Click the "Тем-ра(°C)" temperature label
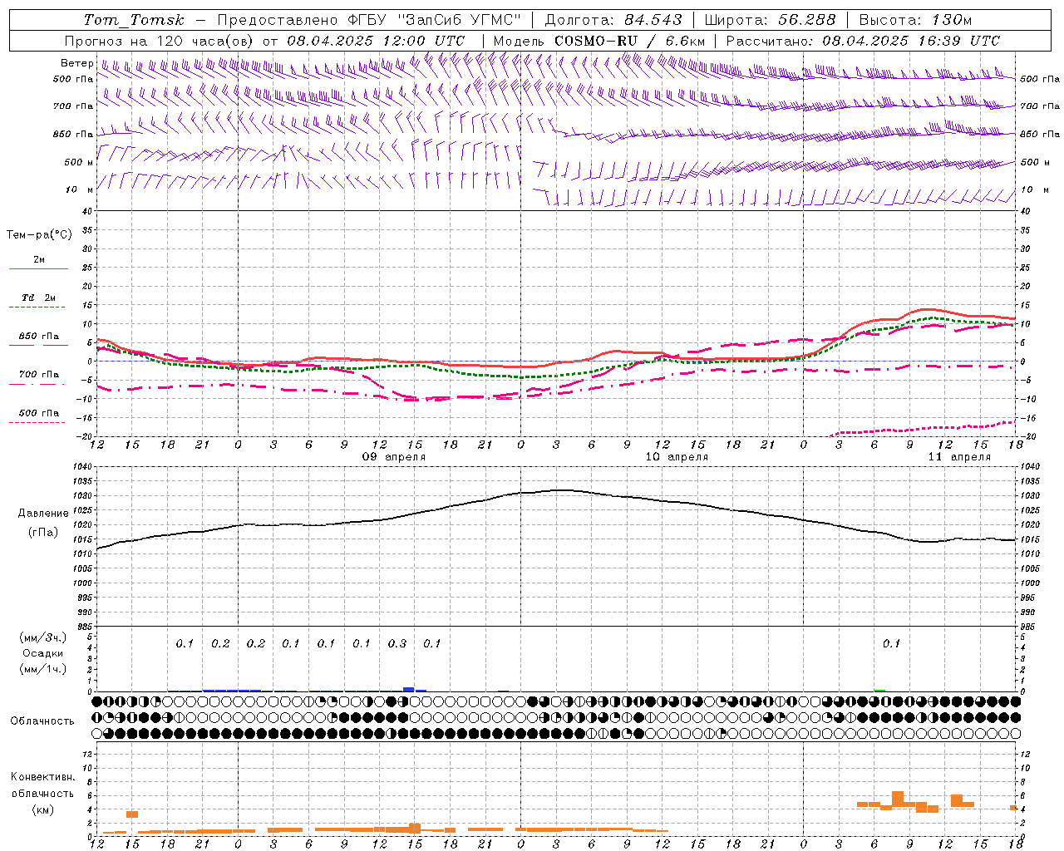This screenshot has height=851, width=1064. [39, 235]
